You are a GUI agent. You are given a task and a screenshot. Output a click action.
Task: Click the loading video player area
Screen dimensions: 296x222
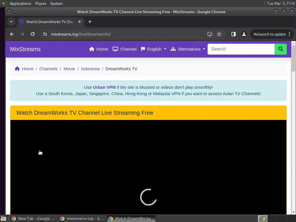click(148, 167)
